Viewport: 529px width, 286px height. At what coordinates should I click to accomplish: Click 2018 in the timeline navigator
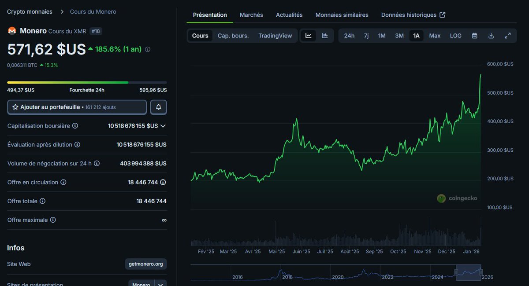point(287,277)
